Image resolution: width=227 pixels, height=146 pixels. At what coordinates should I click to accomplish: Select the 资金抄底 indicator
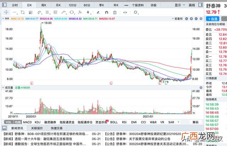(x=101, y=122)
